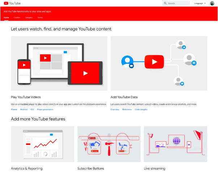Open the Player parameters link

click(x=45, y=109)
